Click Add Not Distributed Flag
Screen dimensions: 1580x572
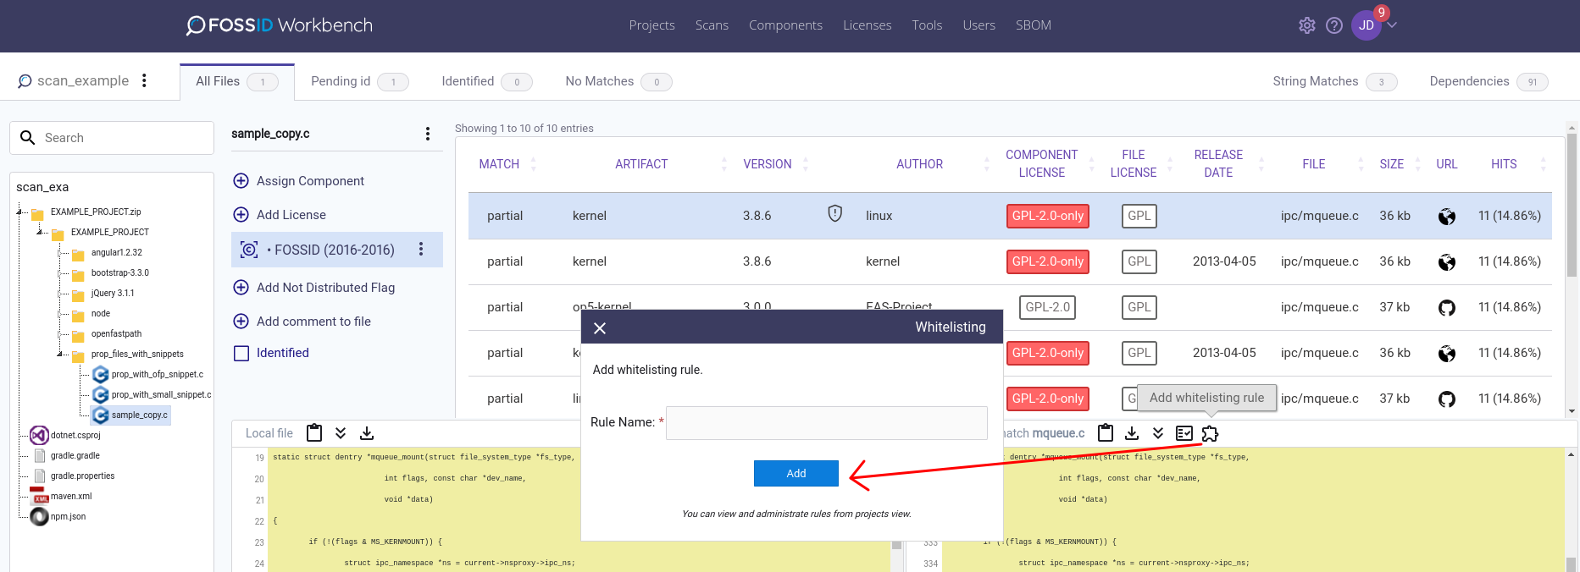(x=325, y=288)
